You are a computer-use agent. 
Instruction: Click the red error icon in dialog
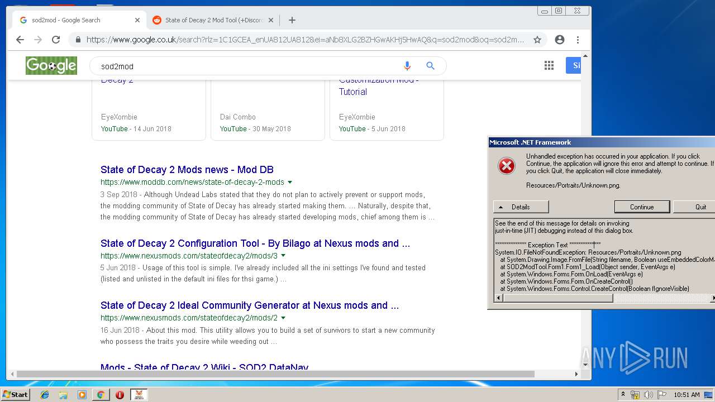coord(507,166)
